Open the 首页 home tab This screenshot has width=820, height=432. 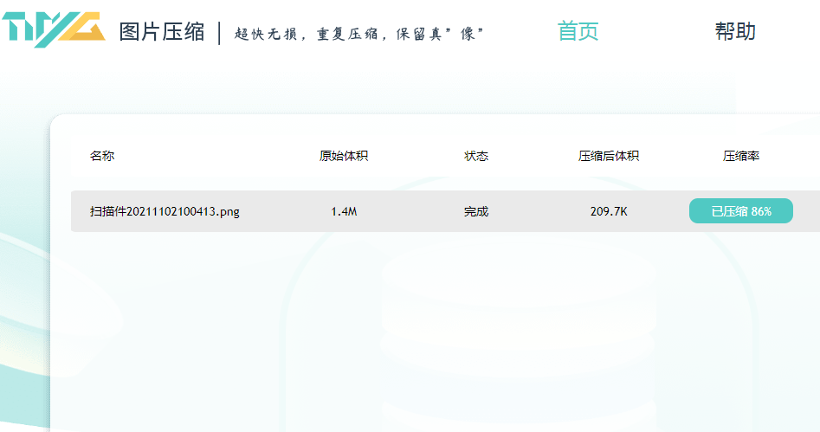(x=578, y=31)
